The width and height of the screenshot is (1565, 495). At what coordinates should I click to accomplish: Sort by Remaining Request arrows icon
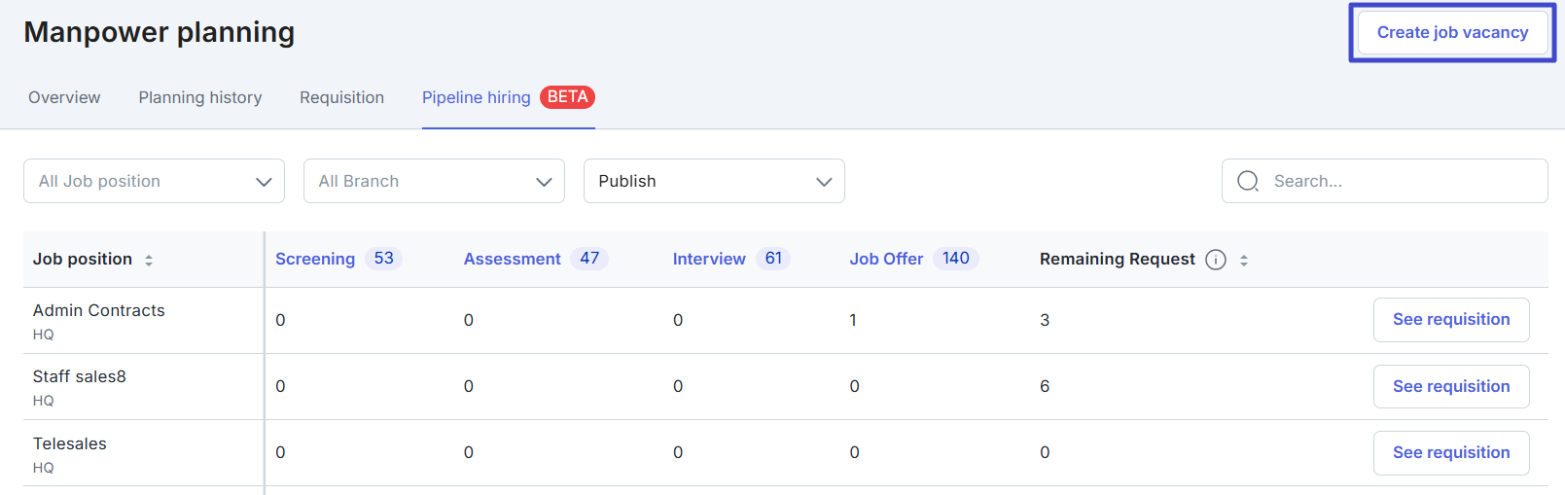[1244, 261]
